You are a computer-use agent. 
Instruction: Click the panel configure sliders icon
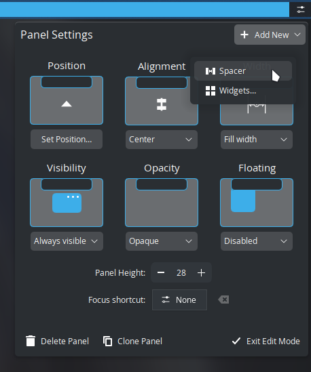(301, 9)
